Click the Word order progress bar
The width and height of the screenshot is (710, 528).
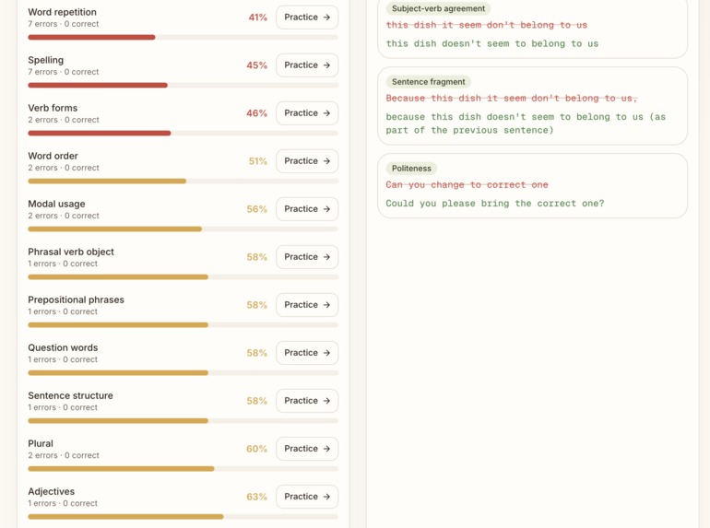point(183,181)
